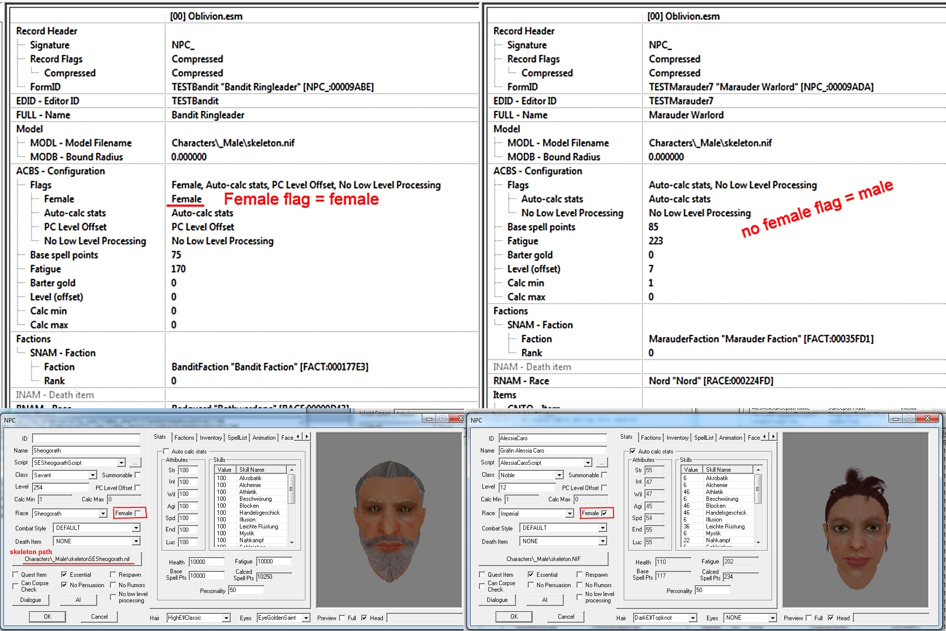Open Animation tab in AlessiaCaro window
This screenshot has width=946, height=631.
point(731,438)
